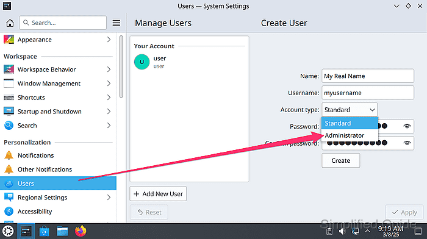Launch Discover store from the taskbar
Viewport: 427px width, 239px height.
coord(44,232)
